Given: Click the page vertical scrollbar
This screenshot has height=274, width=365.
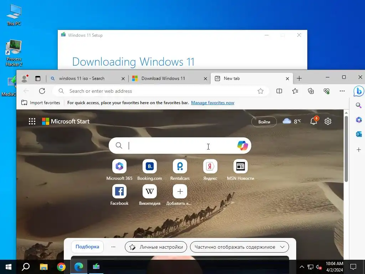Looking at the screenshot, I should click(x=346, y=149).
